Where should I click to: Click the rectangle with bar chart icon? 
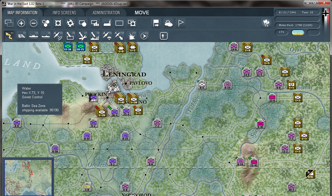[x=95, y=23]
